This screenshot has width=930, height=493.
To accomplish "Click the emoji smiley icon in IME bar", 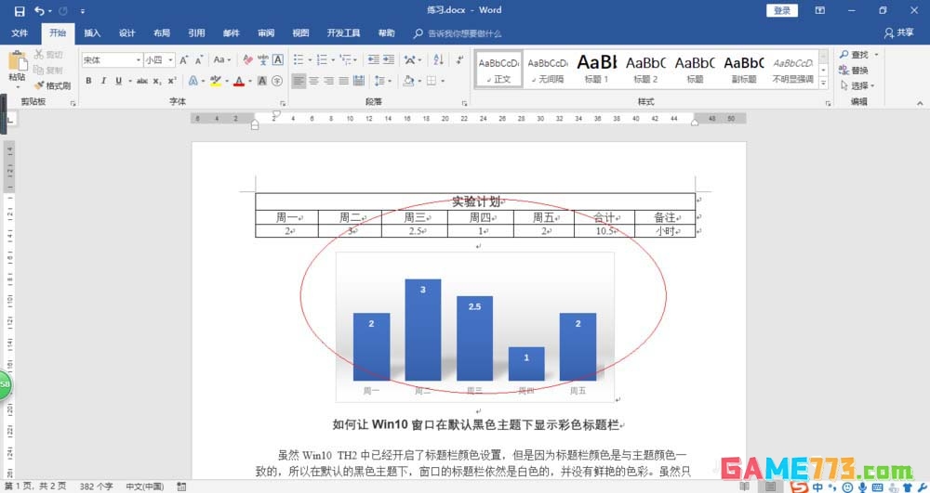I will (847, 487).
